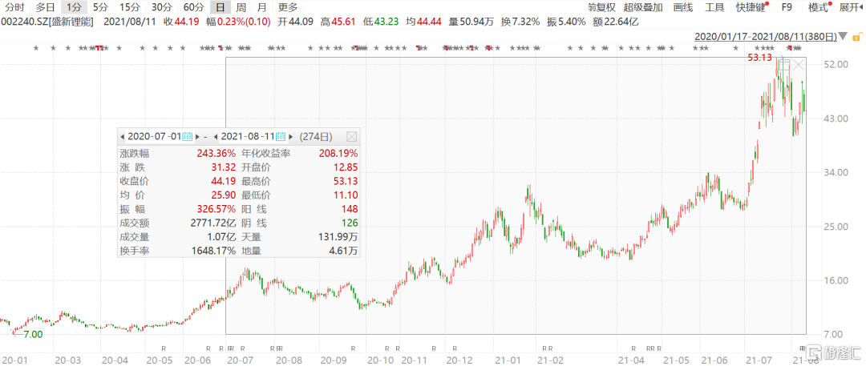Open the 画线 drawing tools
866x366 pixels.
[x=682, y=7]
